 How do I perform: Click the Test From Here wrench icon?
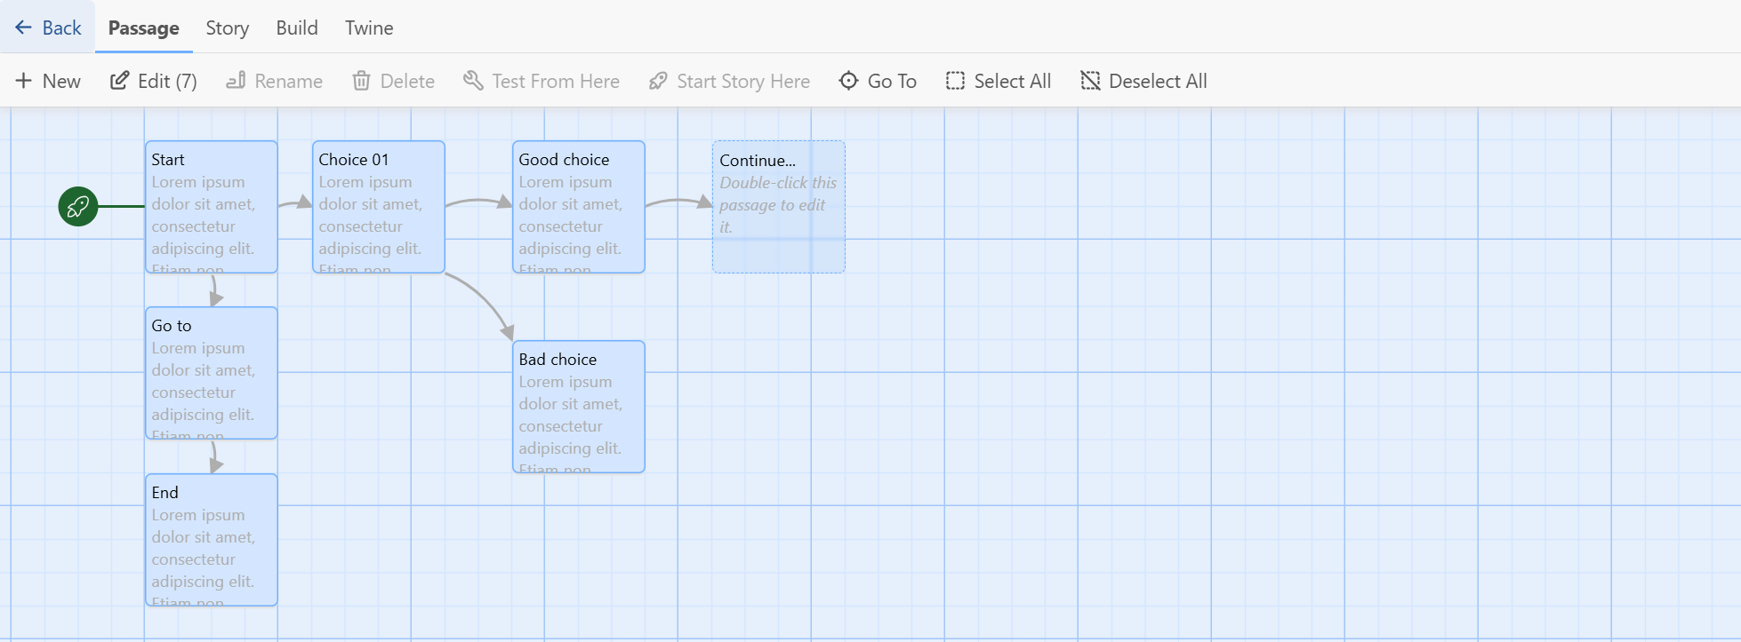click(473, 81)
